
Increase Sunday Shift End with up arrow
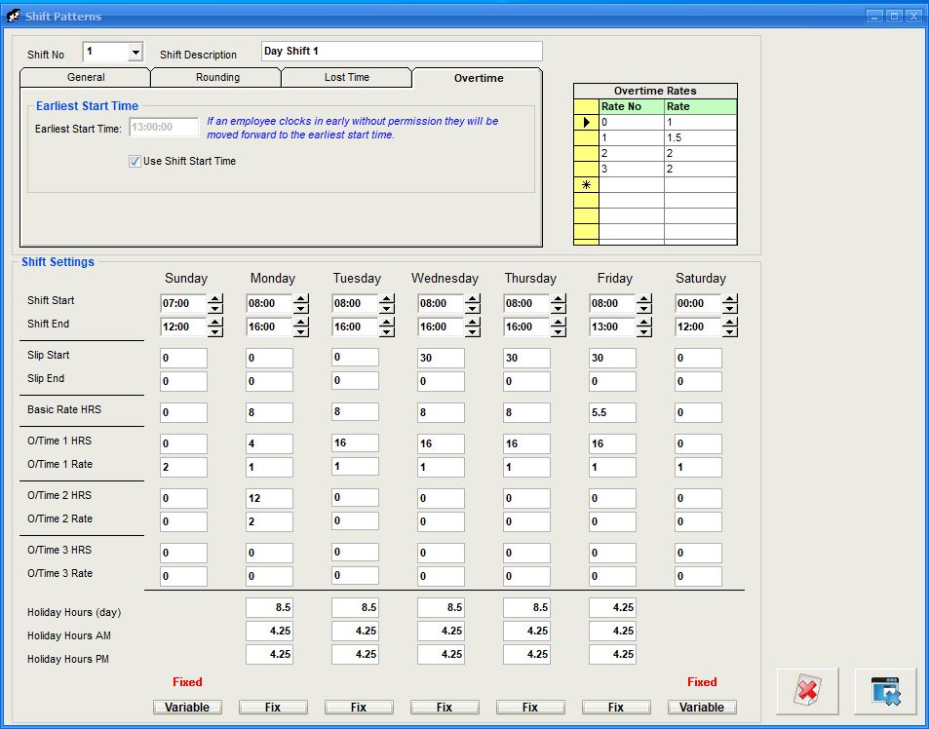click(x=215, y=322)
